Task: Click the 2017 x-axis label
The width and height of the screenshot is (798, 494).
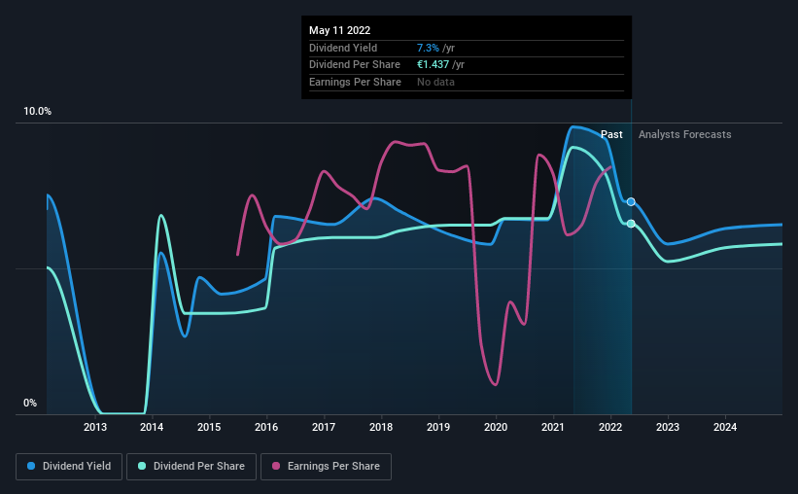Action: [x=324, y=427]
